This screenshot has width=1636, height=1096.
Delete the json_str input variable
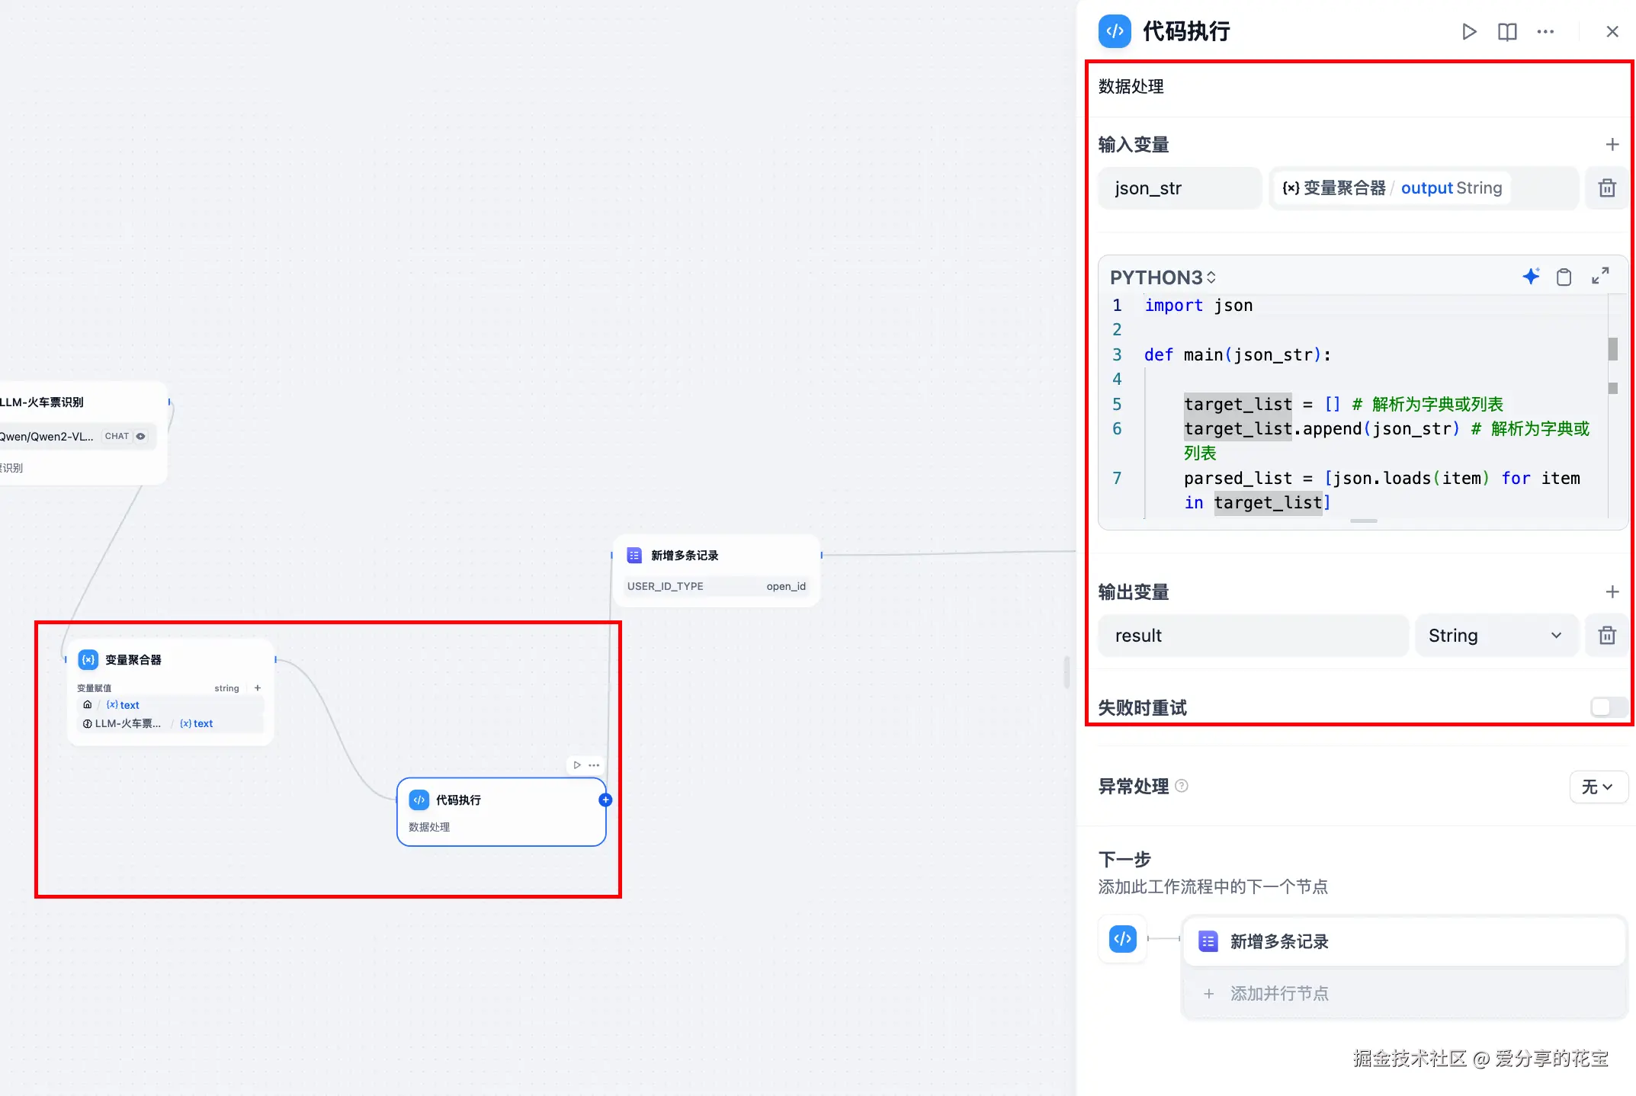click(1607, 188)
